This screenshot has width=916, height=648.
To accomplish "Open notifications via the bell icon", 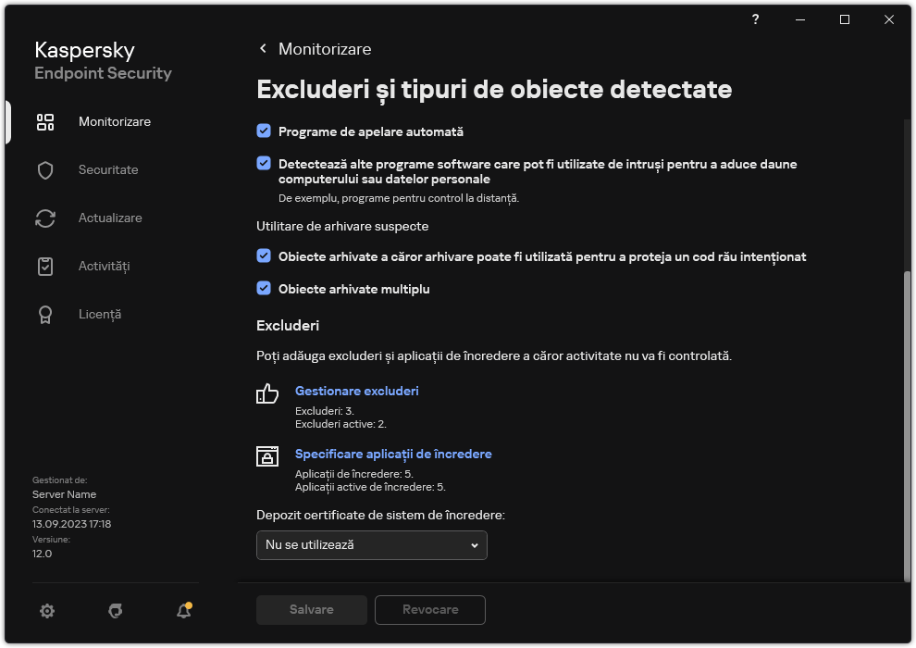I will (x=182, y=611).
